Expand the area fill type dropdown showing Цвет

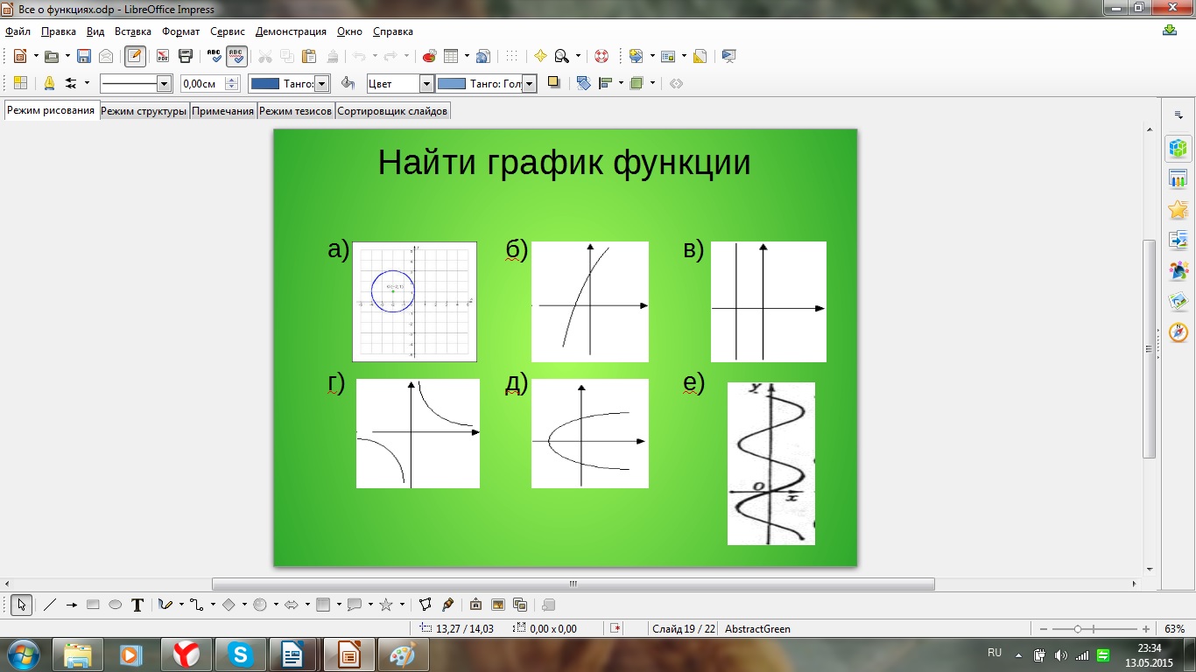point(426,84)
